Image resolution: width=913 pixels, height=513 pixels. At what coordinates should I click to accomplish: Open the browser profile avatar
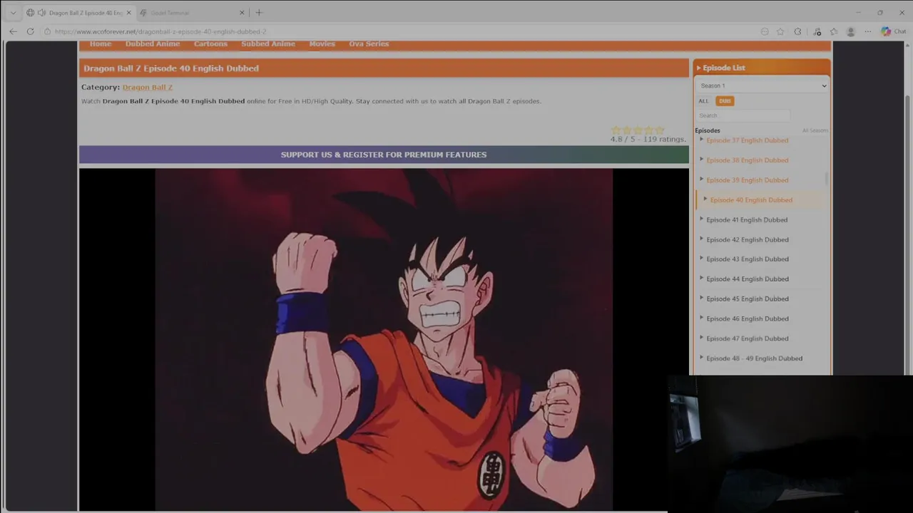[x=850, y=31]
